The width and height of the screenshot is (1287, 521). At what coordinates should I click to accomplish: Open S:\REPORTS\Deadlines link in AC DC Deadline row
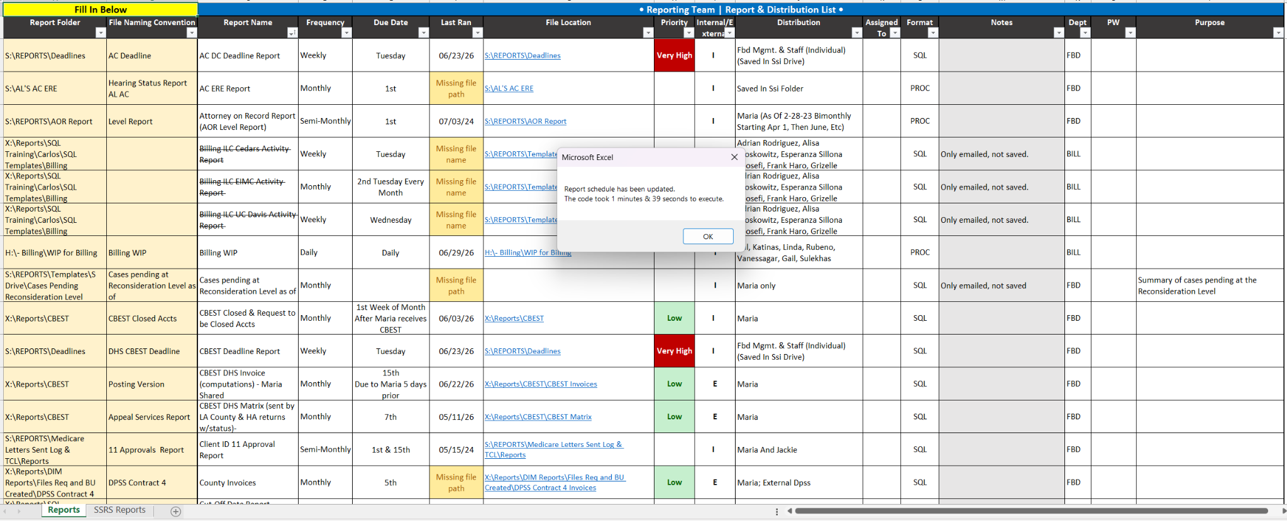pos(522,56)
